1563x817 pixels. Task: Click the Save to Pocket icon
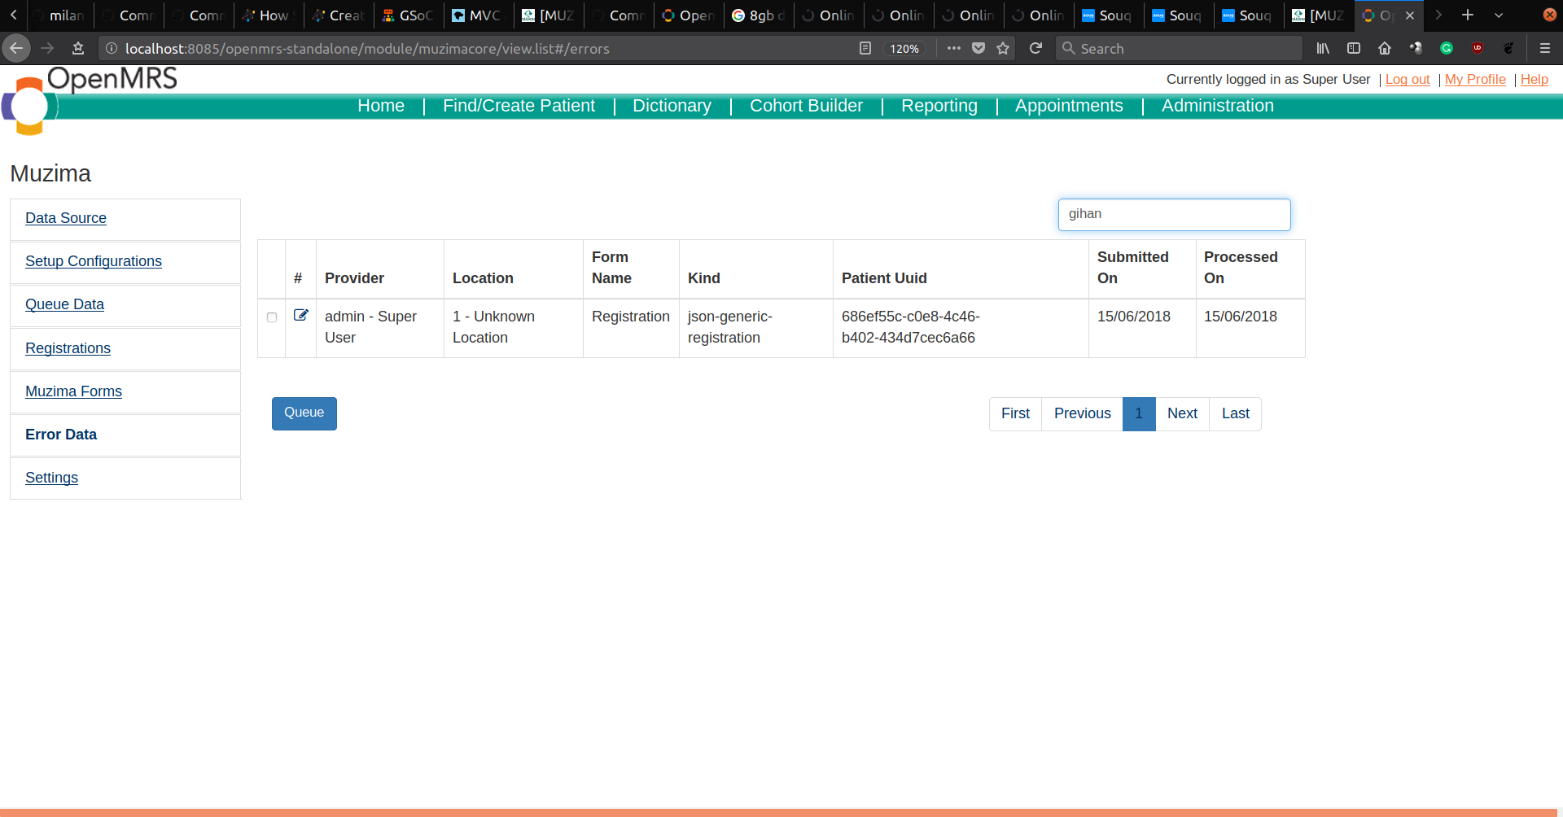click(979, 48)
